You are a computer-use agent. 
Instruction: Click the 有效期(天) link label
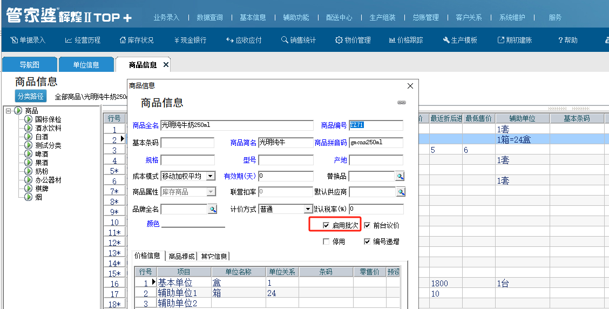coord(240,176)
